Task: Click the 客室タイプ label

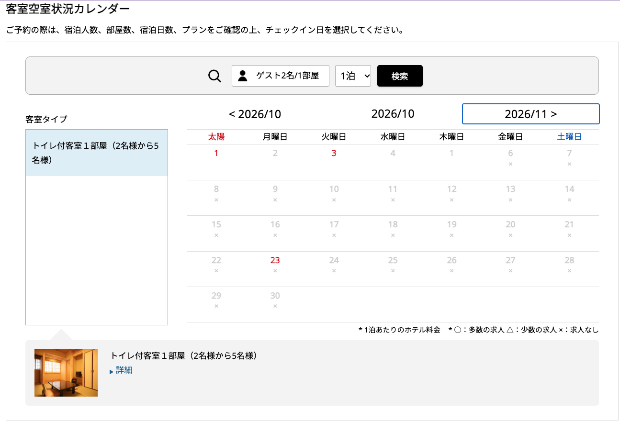Action: [46, 119]
